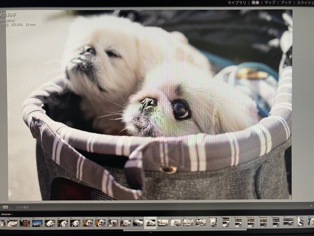Click develop adjustments badge on thumbnail 61
Screen dimensions: 314x236
(x=53, y=226)
